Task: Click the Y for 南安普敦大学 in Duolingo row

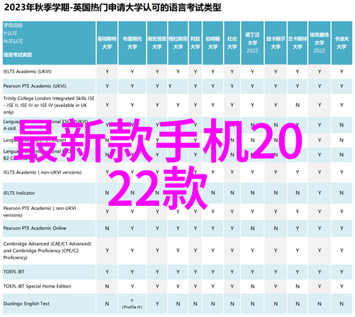Action: click(157, 304)
